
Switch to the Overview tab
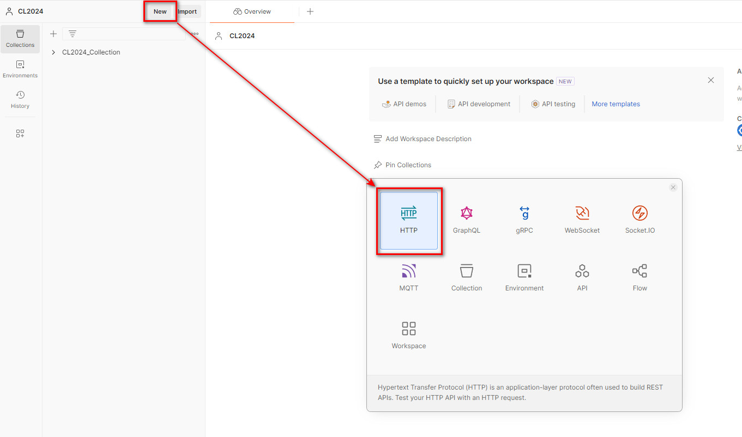pos(252,11)
